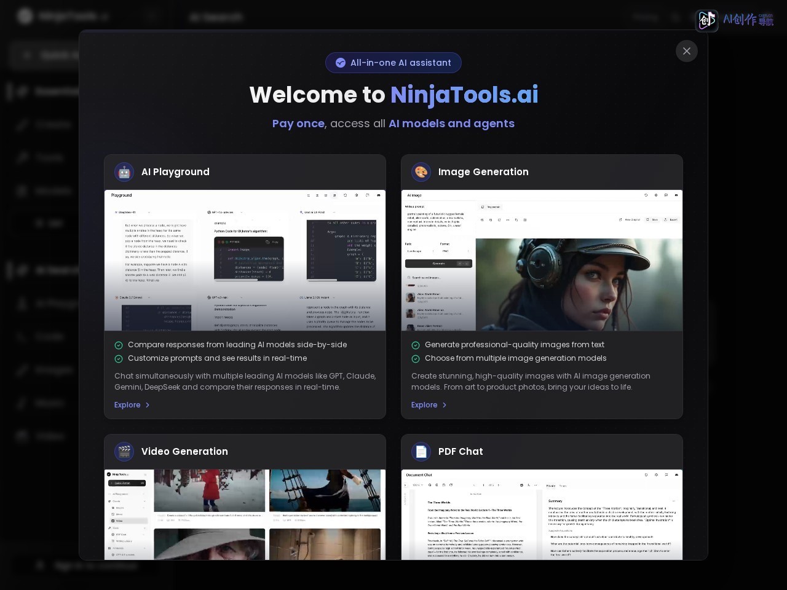Click the palette icon for Image Generation

pyautogui.click(x=421, y=172)
